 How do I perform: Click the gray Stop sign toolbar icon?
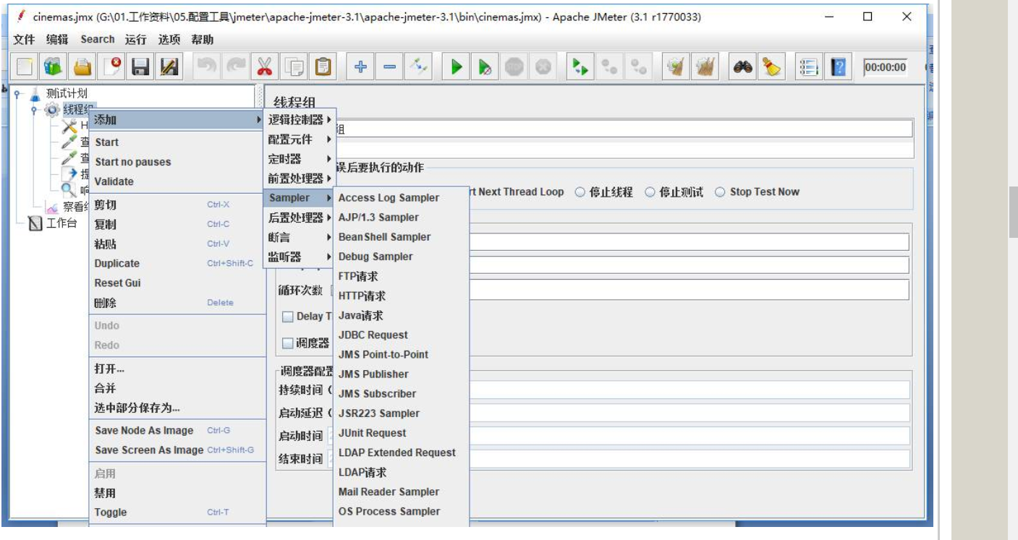pyautogui.click(x=514, y=67)
